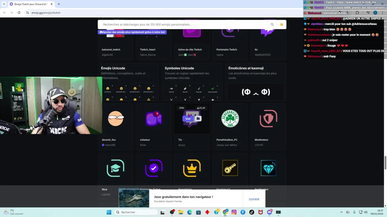Open the yellow folder collections icon

coord(281,24)
